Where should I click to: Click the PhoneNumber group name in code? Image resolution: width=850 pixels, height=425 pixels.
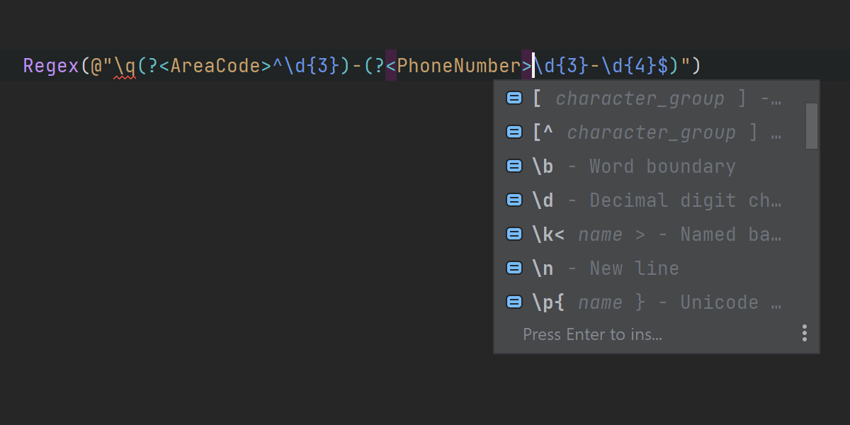point(458,67)
